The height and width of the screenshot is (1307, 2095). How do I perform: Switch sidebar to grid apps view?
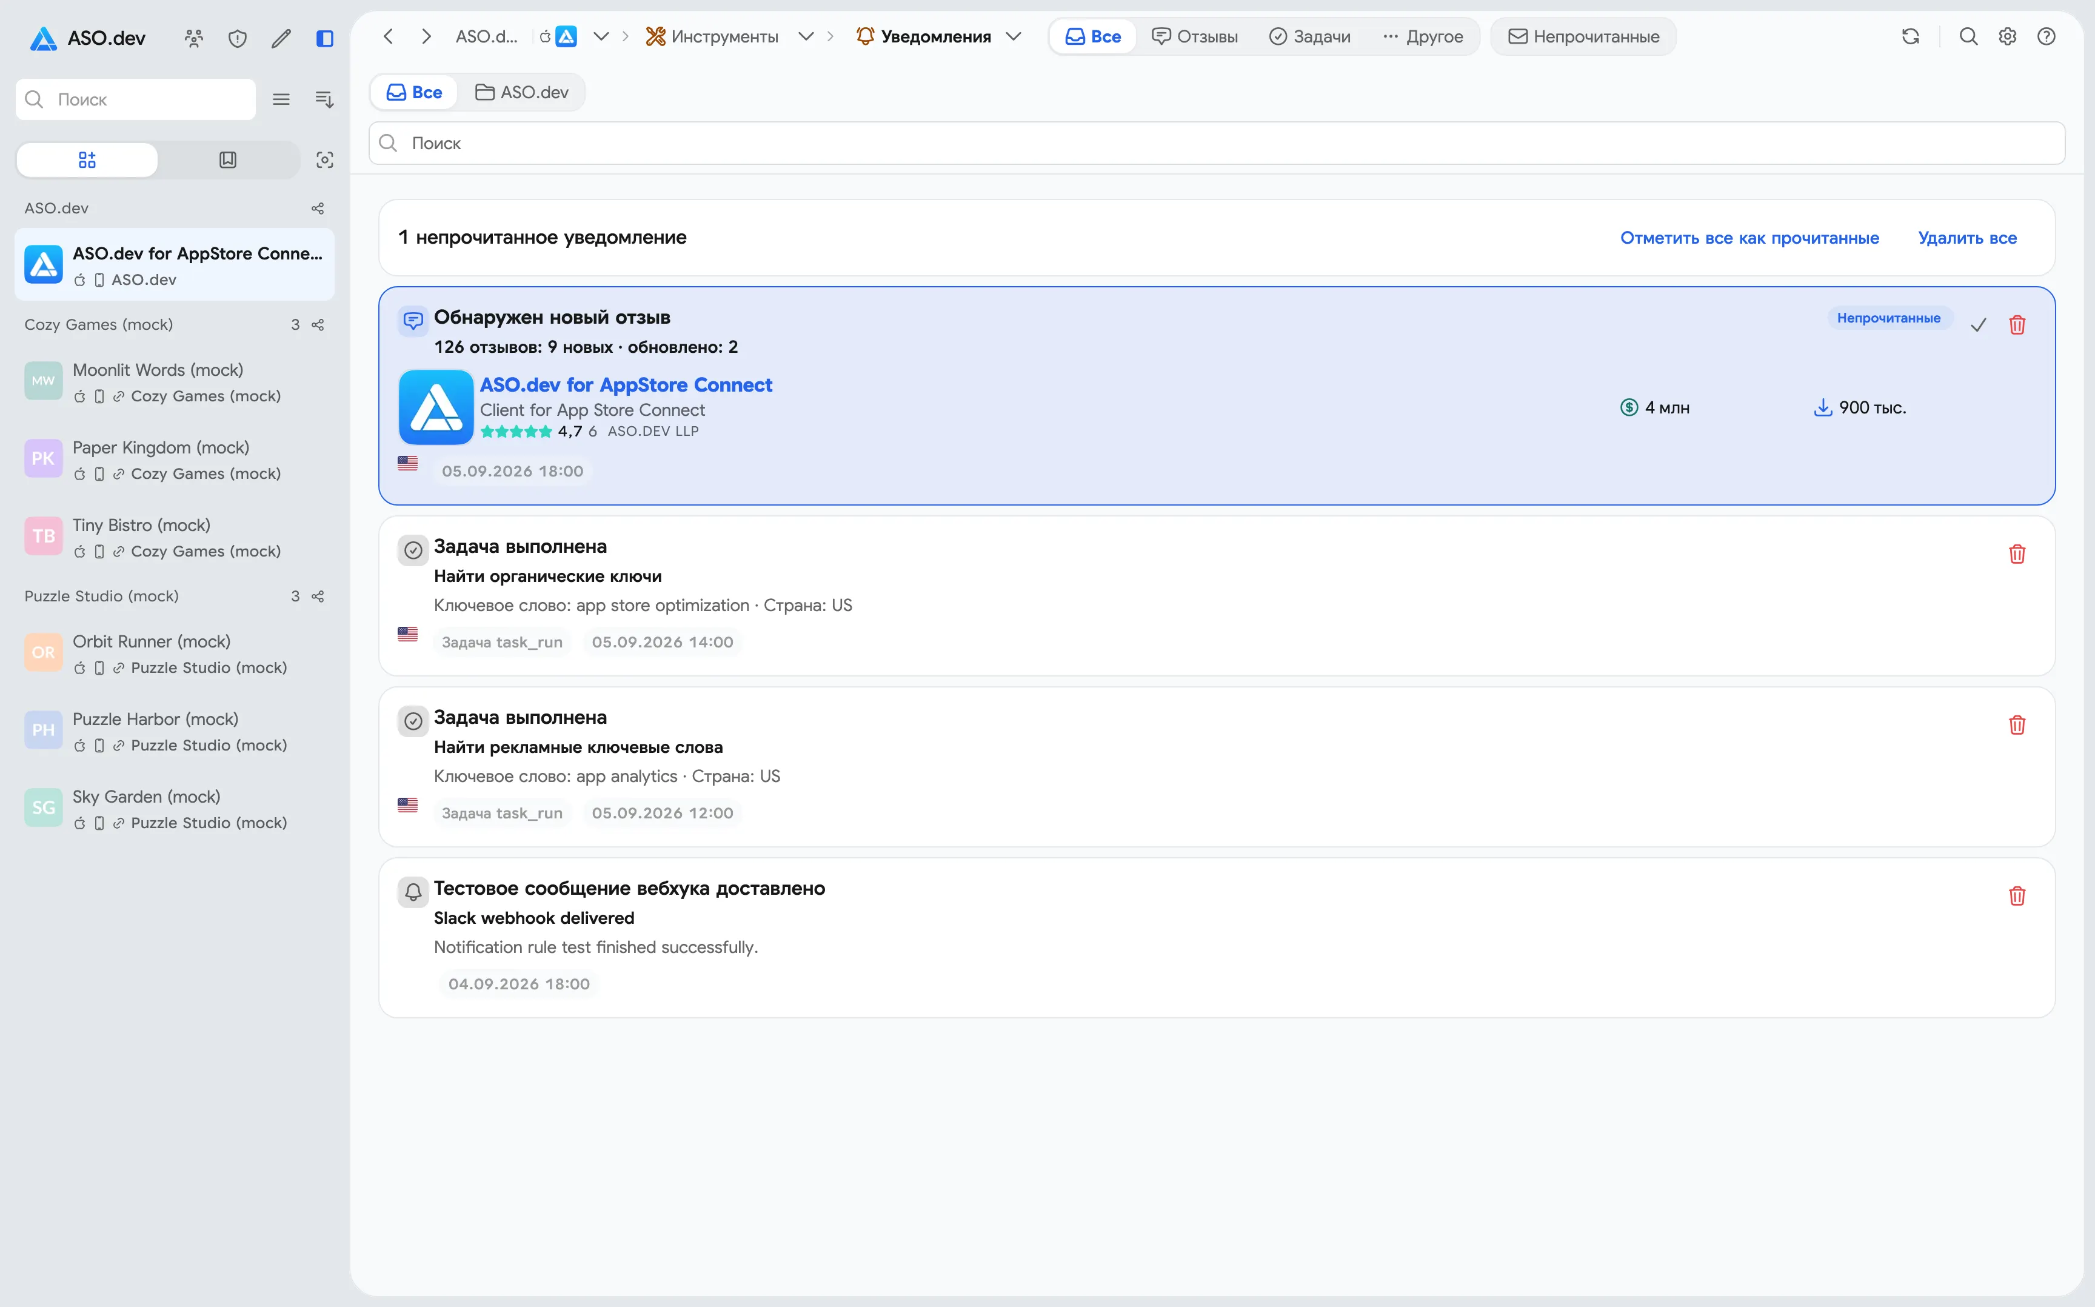pos(87,160)
